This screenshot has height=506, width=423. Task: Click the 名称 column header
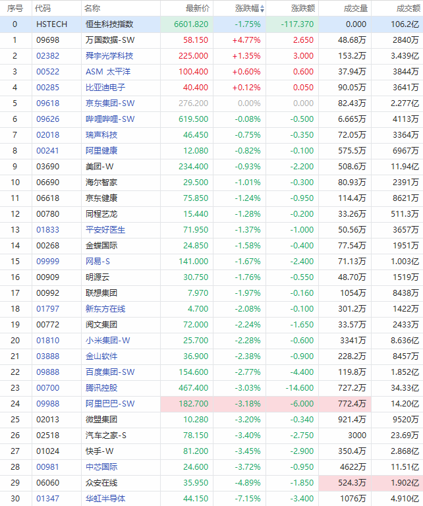pos(92,9)
